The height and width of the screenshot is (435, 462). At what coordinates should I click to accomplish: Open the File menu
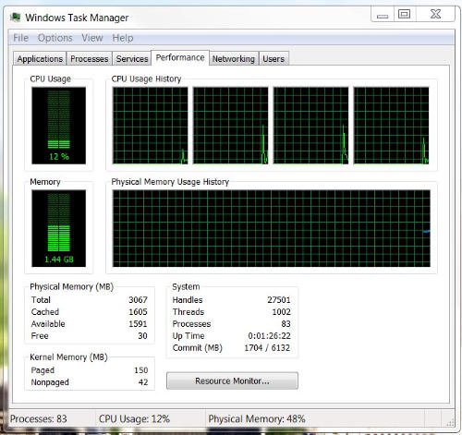point(20,38)
